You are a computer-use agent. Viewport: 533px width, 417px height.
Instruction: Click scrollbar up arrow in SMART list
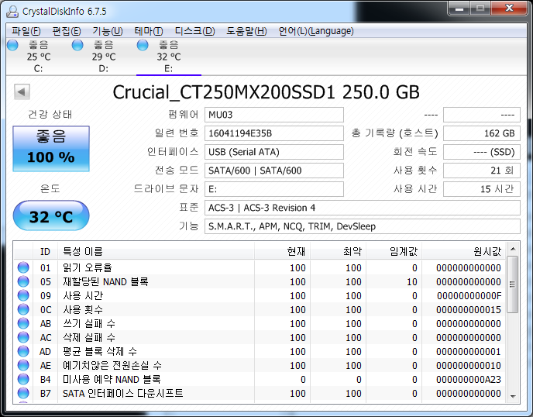coord(513,250)
